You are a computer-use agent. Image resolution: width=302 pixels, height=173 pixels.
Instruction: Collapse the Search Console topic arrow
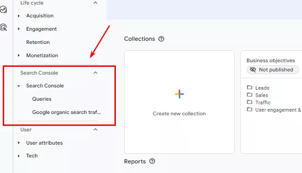[x=19, y=86]
